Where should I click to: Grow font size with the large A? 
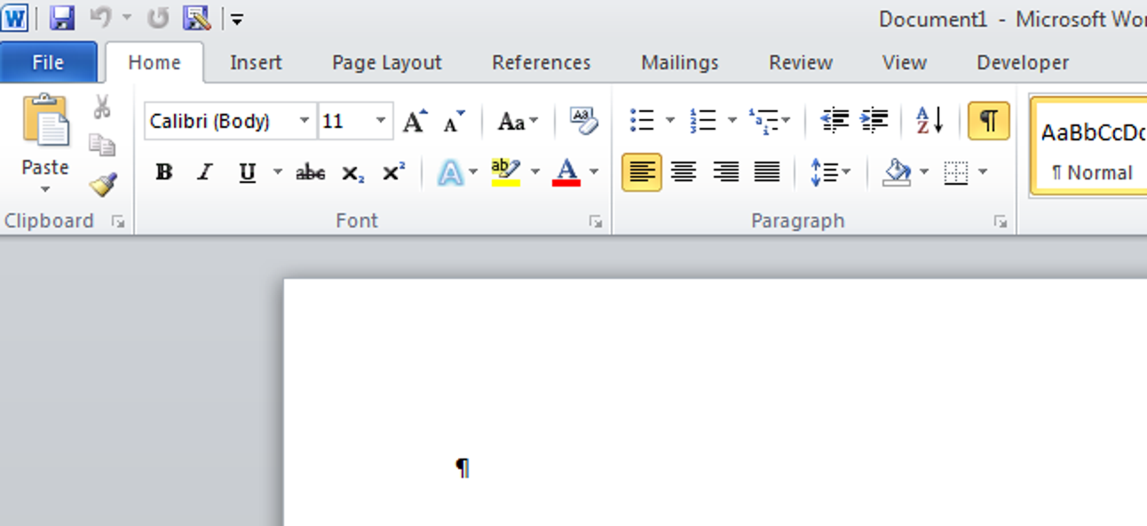point(415,121)
